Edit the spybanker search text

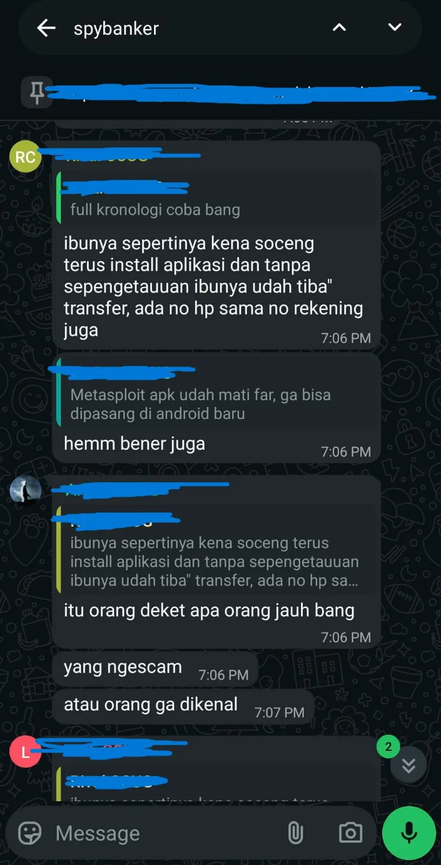tap(116, 28)
